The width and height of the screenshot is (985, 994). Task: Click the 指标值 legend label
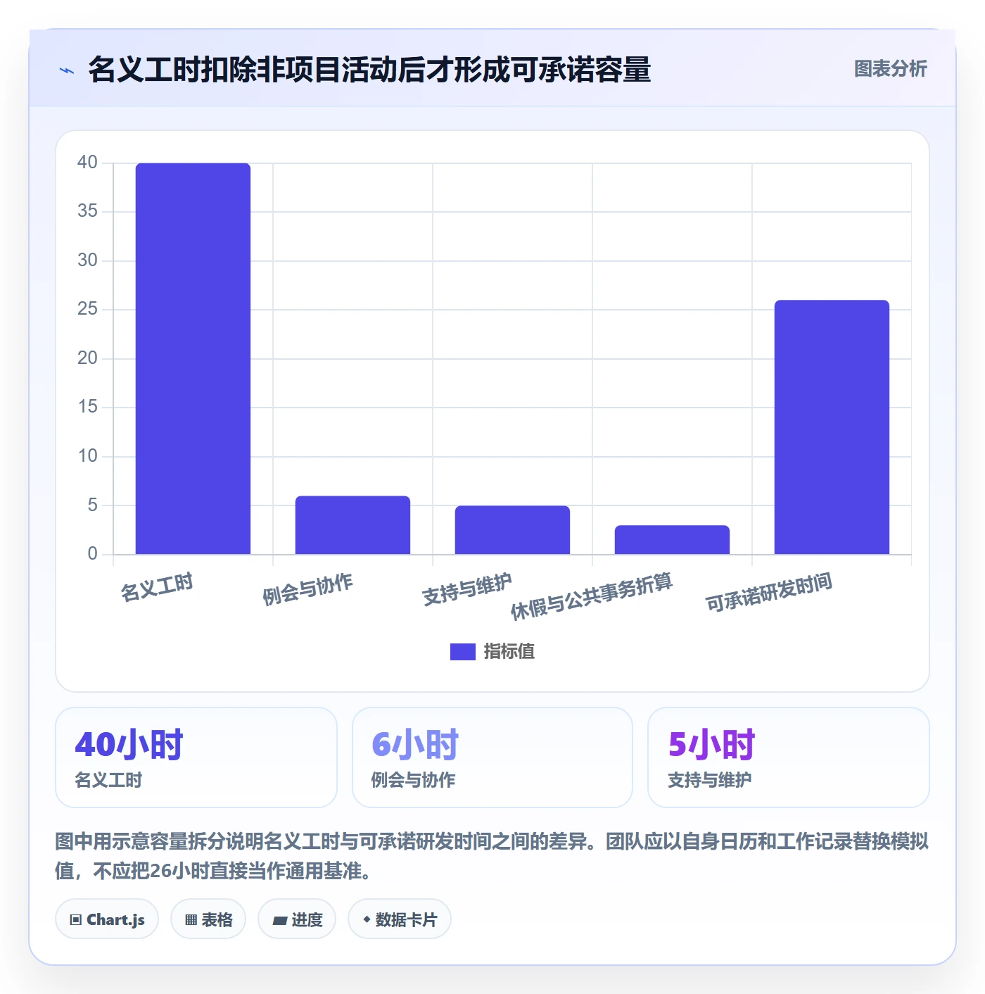(509, 652)
